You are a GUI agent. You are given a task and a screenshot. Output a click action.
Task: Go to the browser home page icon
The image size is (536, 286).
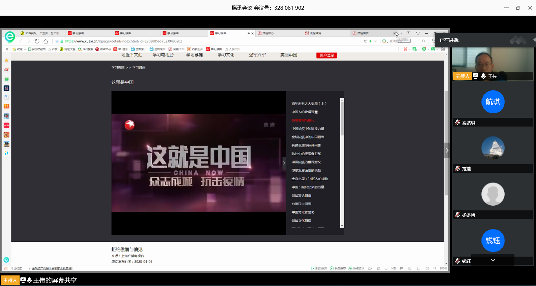46,41
